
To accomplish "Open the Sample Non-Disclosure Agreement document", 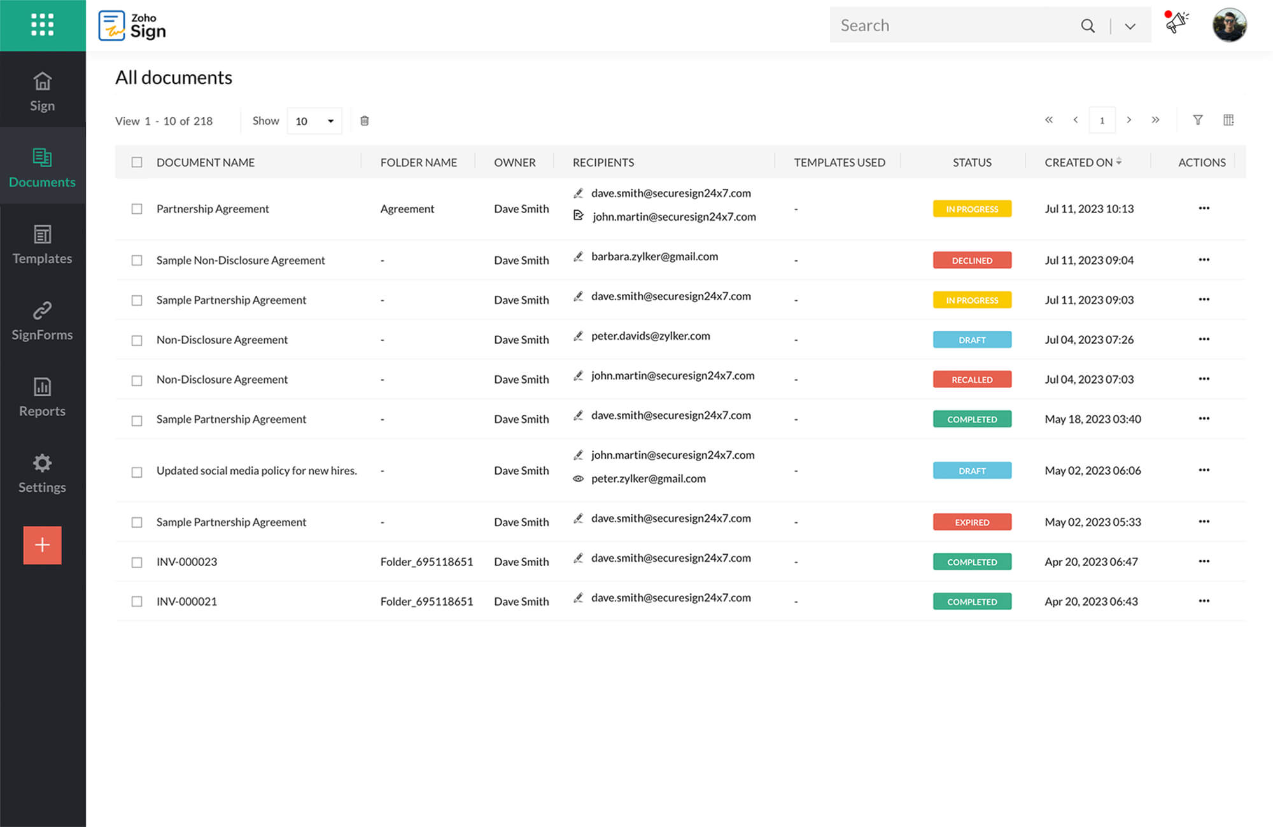I will (241, 260).
